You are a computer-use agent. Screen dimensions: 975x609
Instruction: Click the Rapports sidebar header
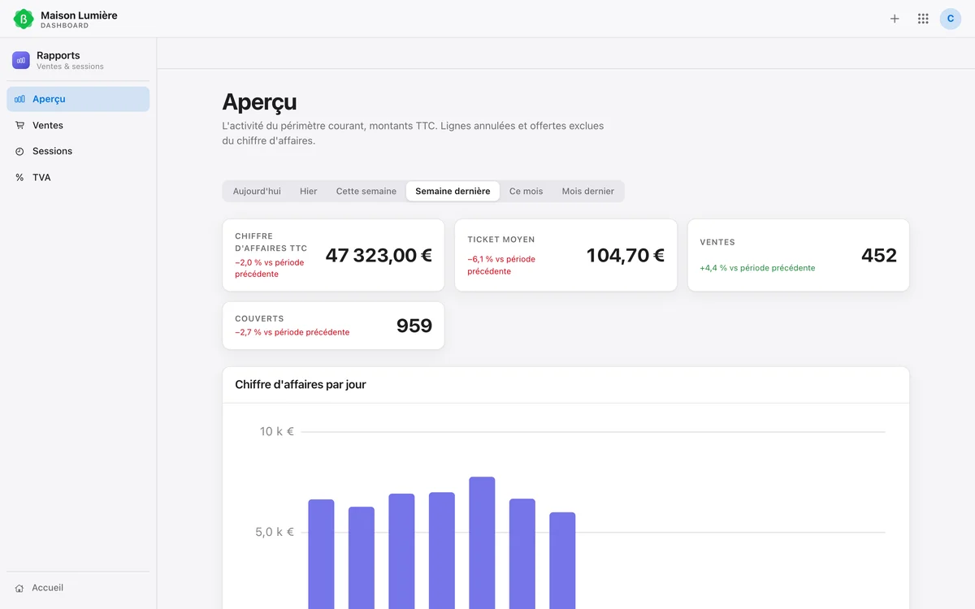(78, 60)
